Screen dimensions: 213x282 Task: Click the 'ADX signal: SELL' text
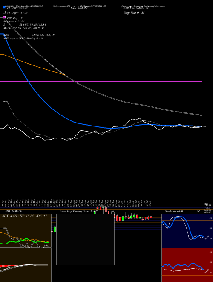pos(15,38)
